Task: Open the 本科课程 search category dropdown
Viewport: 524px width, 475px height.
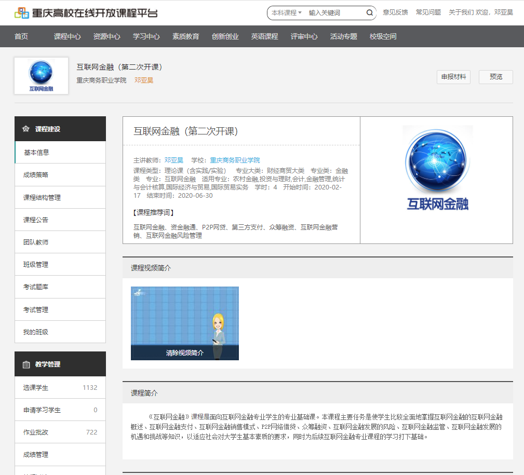Action: click(286, 13)
